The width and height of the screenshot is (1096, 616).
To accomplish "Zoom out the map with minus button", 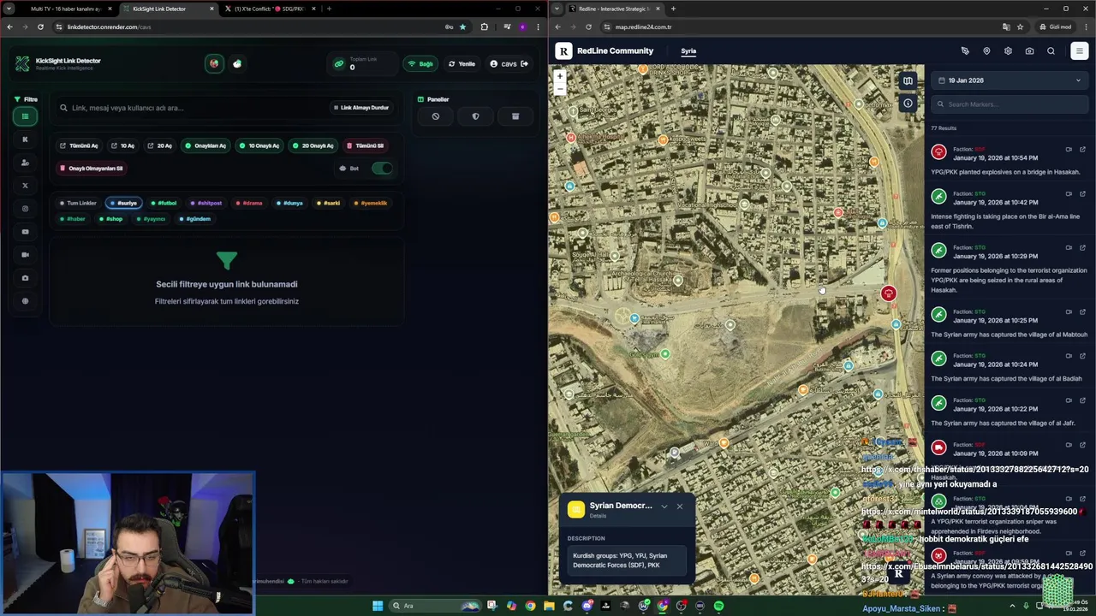I will pyautogui.click(x=560, y=88).
